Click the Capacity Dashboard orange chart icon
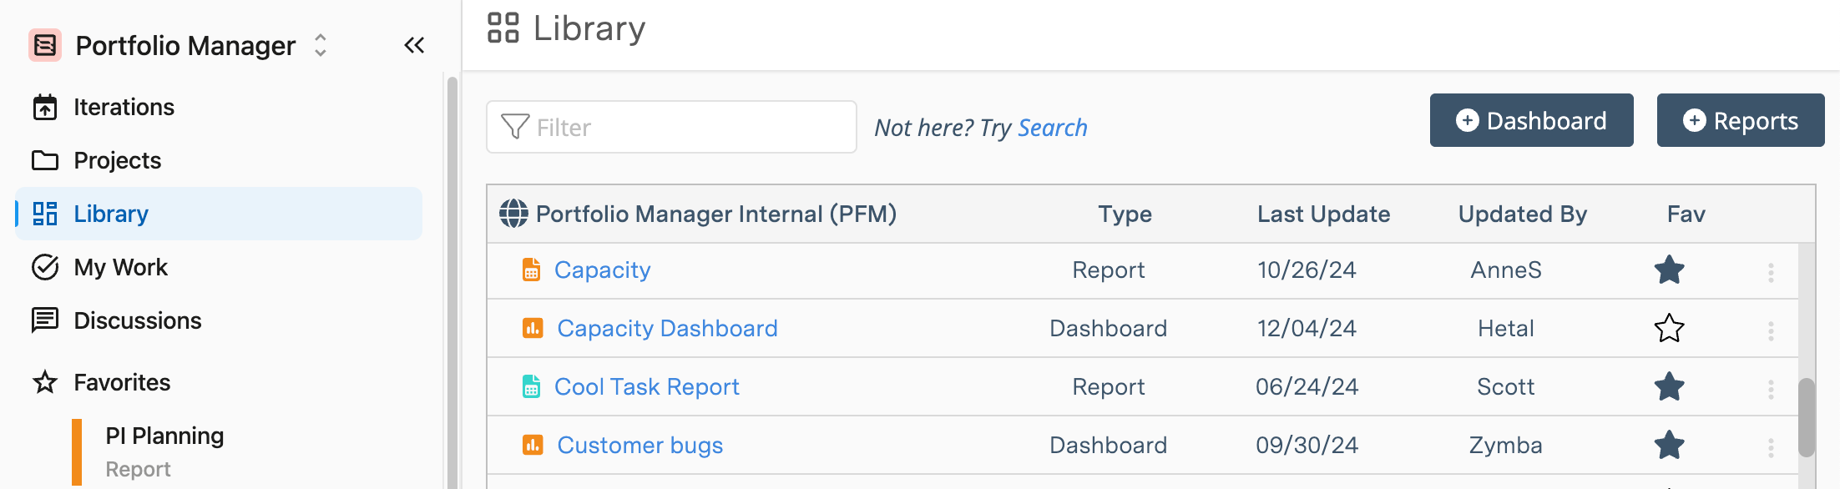The height and width of the screenshot is (489, 1840). (533, 328)
